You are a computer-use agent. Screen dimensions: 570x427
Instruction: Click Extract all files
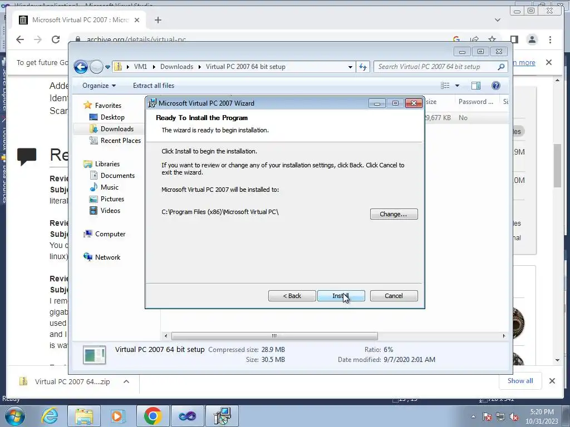pyautogui.click(x=154, y=86)
